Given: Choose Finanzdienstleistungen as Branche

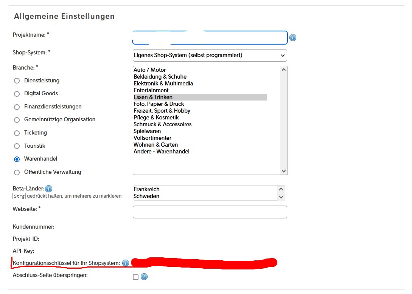Looking at the screenshot, I should (x=17, y=107).
